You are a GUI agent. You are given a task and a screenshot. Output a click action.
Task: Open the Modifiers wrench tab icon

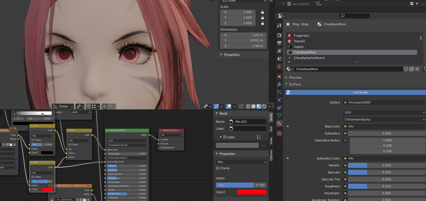coord(279,84)
